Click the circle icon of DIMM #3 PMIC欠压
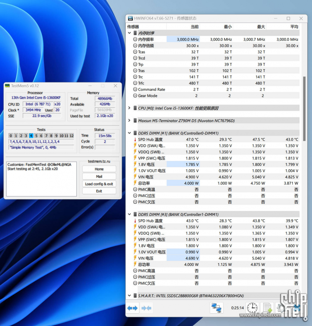The image size is (312, 326). tap(135, 283)
